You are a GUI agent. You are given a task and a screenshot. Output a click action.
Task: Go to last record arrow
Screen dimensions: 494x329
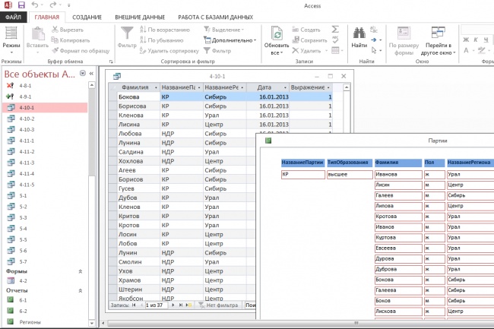click(x=181, y=305)
